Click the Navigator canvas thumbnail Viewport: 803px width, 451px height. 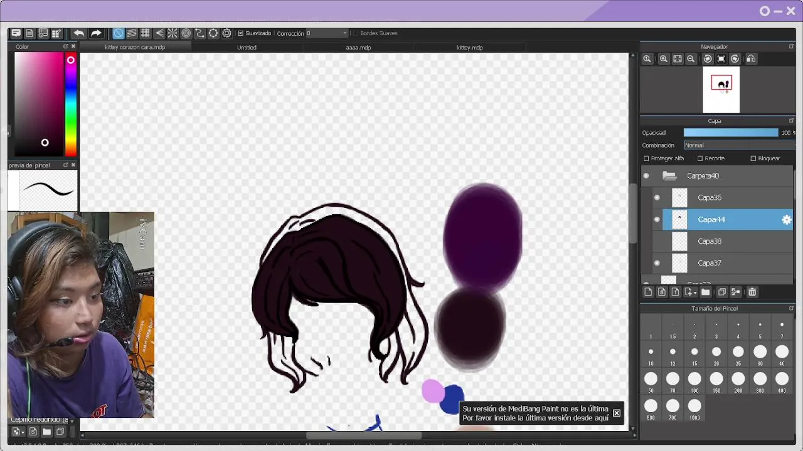click(721, 90)
